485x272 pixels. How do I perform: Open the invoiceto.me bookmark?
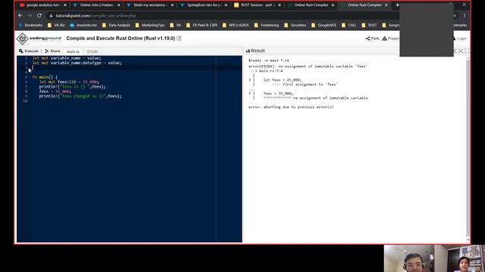pos(83,25)
